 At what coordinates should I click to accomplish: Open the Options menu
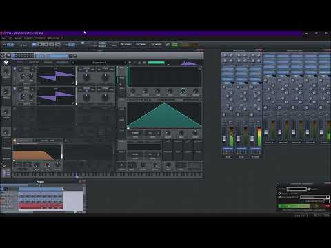39,38
